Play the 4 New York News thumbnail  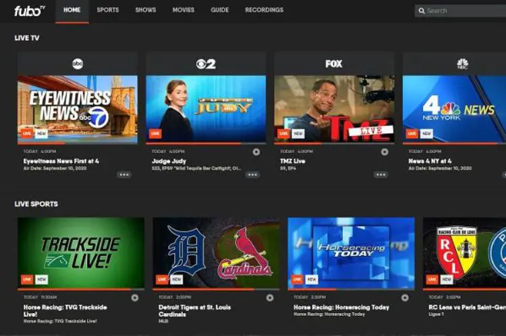454,109
